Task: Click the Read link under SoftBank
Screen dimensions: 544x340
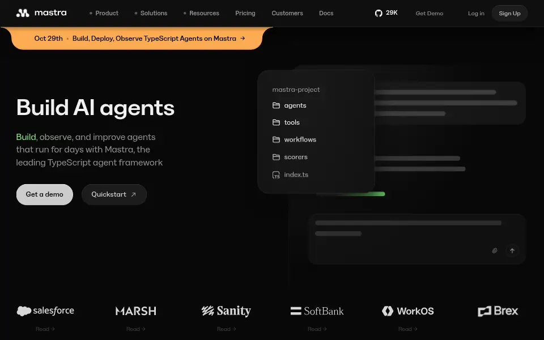Action: 317,329
